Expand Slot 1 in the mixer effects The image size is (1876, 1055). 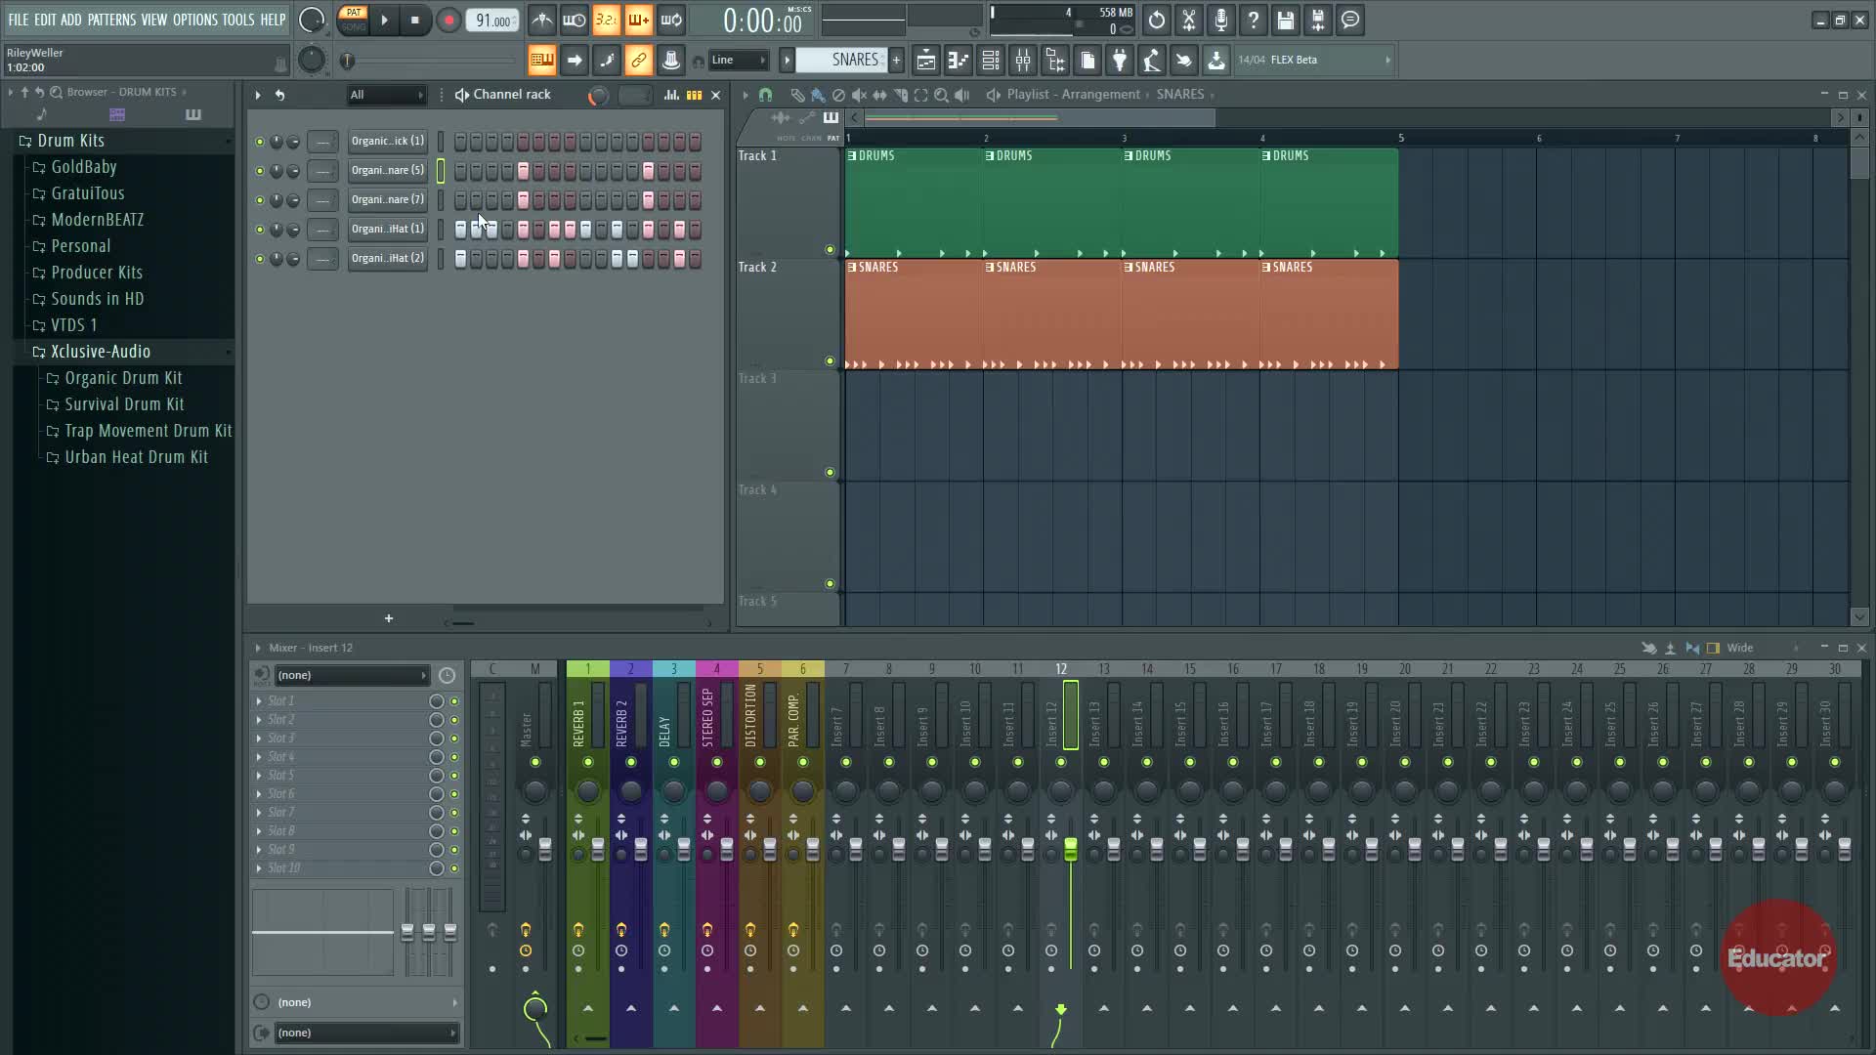point(259,701)
